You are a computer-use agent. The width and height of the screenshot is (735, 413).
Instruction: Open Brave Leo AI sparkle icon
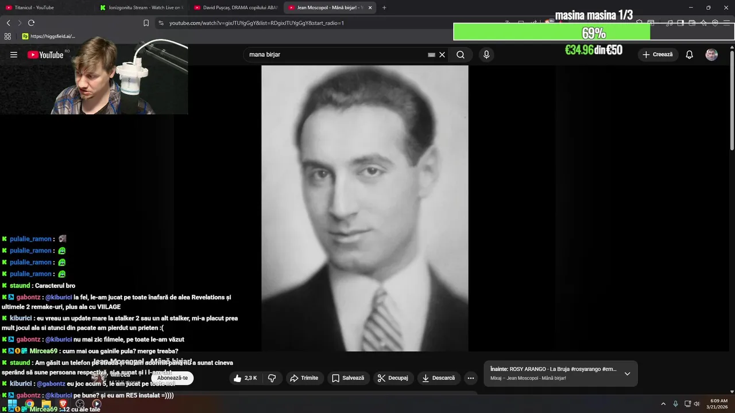pyautogui.click(x=703, y=23)
